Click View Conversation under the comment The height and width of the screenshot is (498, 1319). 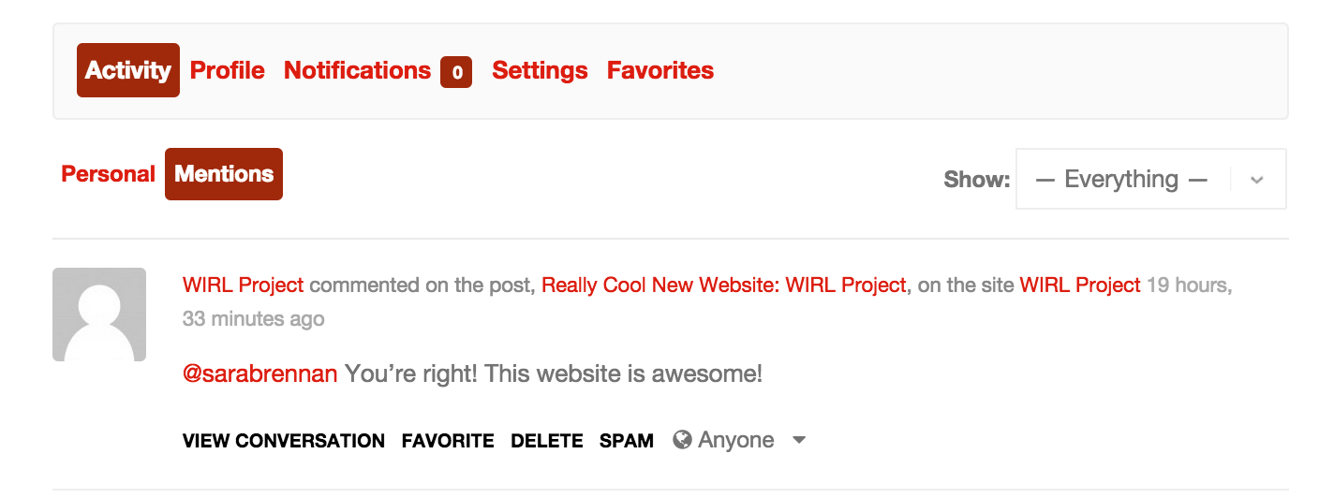click(284, 441)
